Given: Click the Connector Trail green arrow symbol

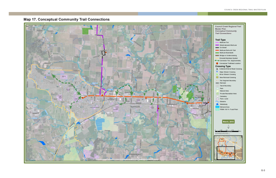Looking at the screenshot, I should click(217, 60).
